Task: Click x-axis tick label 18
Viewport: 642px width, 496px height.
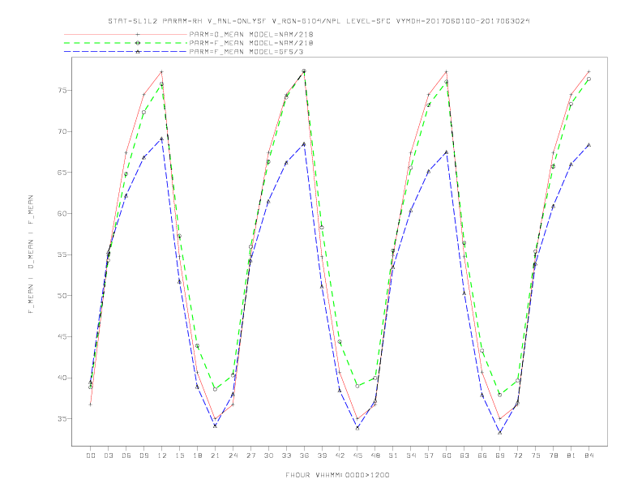Action: (197, 455)
